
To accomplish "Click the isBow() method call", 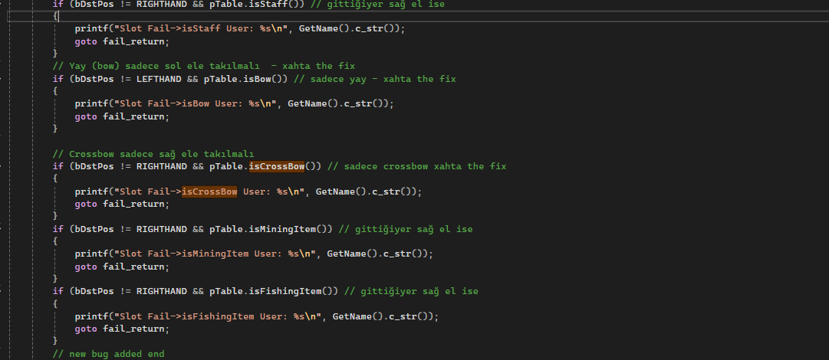I will (x=267, y=79).
